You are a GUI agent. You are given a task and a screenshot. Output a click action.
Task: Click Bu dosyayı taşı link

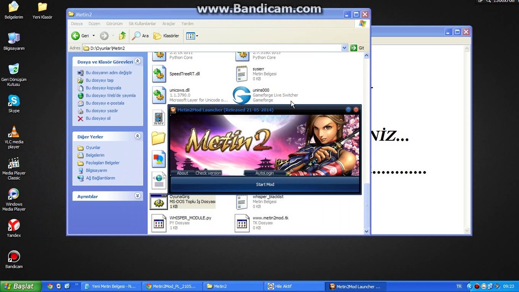[x=99, y=80]
